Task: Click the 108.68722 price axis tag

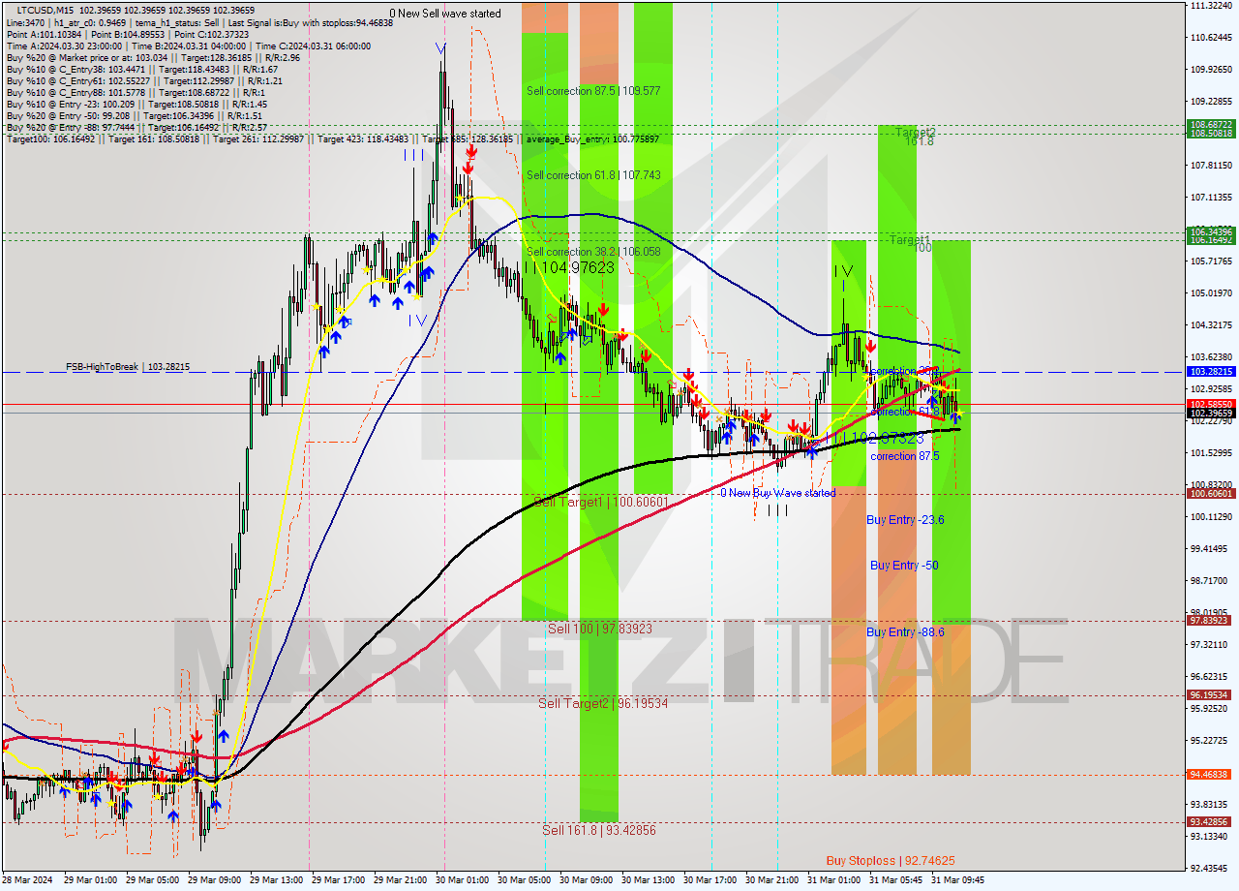Action: 1211,125
